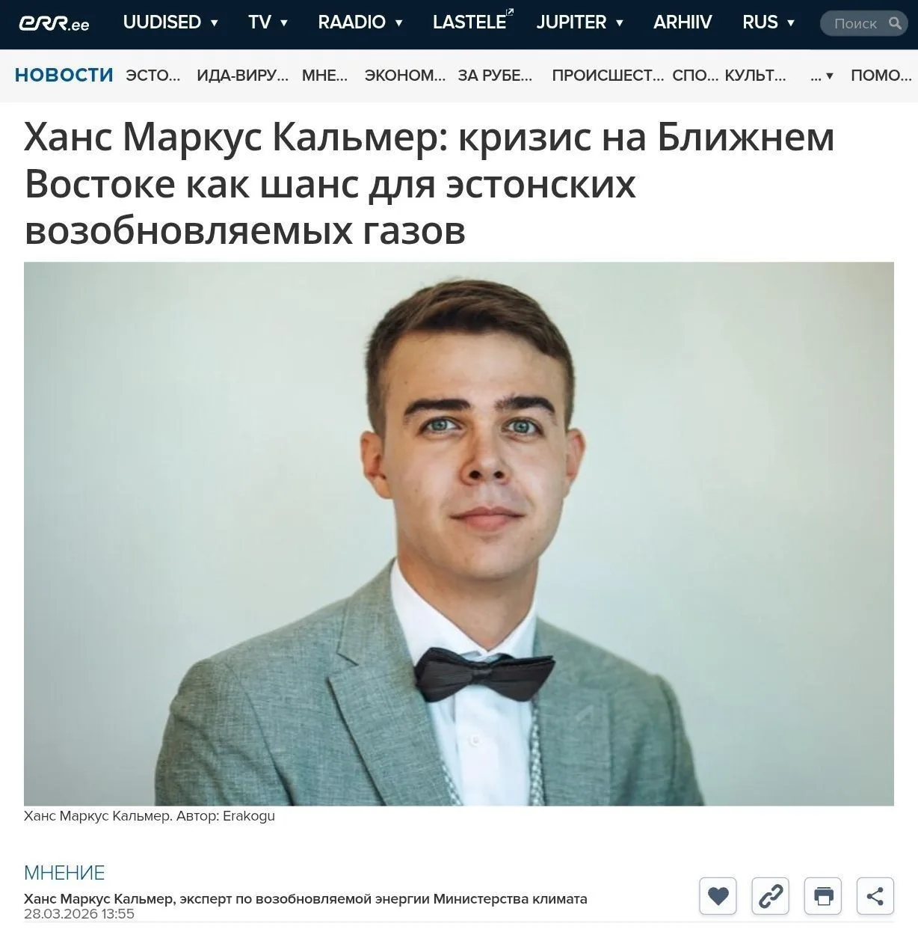Viewport: 918px width, 932px height.
Task: Select the ЭКОНОМ... news category
Action: 404,76
